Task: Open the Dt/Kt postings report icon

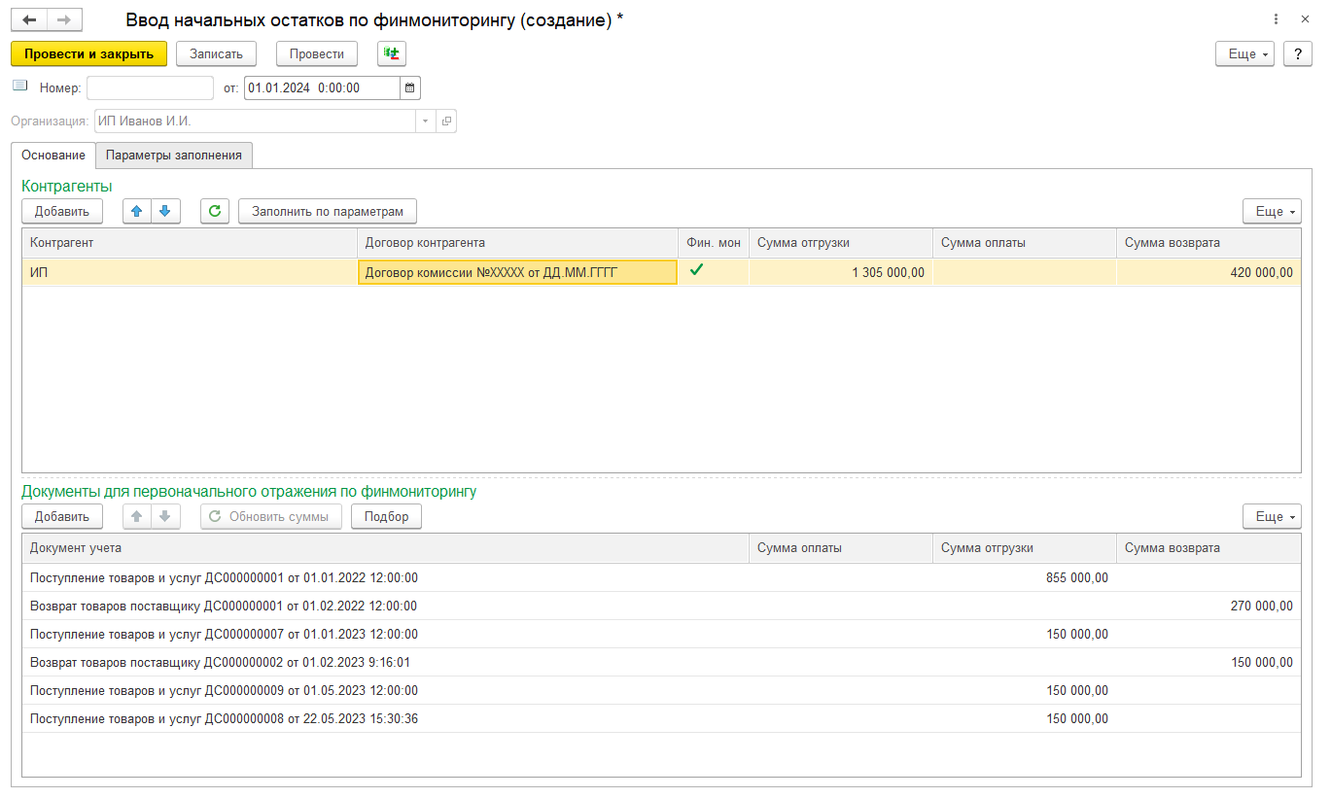Action: click(392, 53)
